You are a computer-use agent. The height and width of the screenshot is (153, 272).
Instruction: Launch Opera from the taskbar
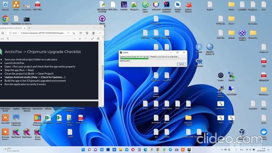(133, 150)
